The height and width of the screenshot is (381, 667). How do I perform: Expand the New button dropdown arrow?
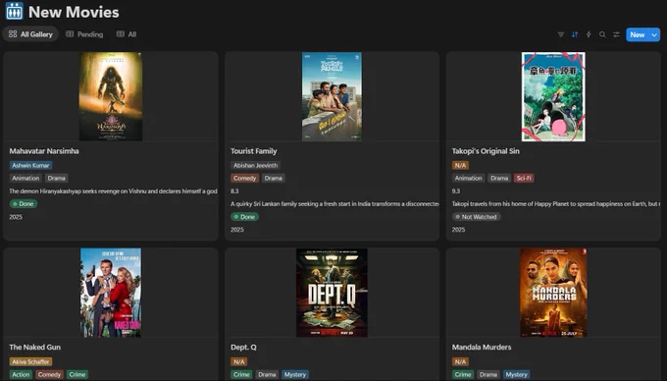654,35
